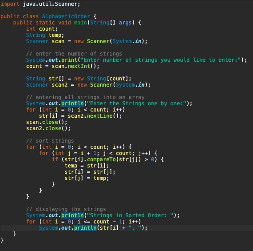Image resolution: width=253 pixels, height=251 pixels.
Task: Place cursor on "int count;" declaration
Action: [x=42, y=29]
